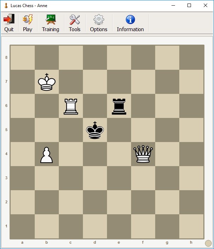This screenshot has width=214, height=249.
Task: Select the white queen on f4
Action: (x=143, y=154)
